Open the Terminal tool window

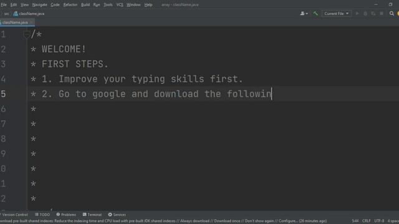pos(92,215)
